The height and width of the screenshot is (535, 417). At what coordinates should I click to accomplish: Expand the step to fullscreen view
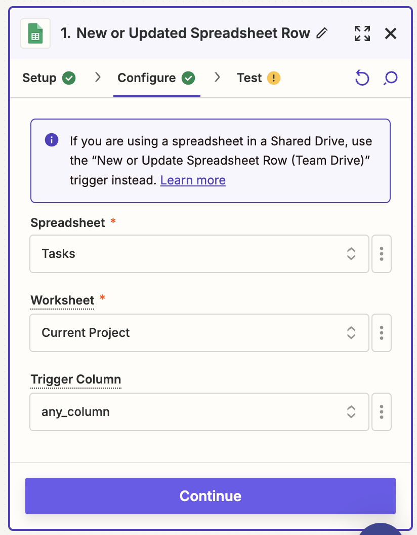[x=362, y=33]
